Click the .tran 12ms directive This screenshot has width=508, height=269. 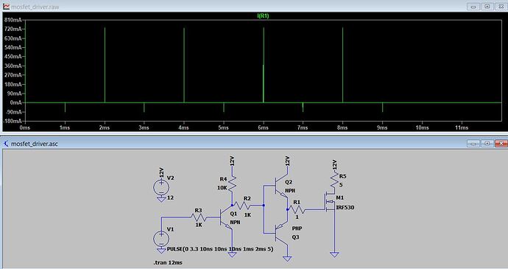tap(168, 262)
